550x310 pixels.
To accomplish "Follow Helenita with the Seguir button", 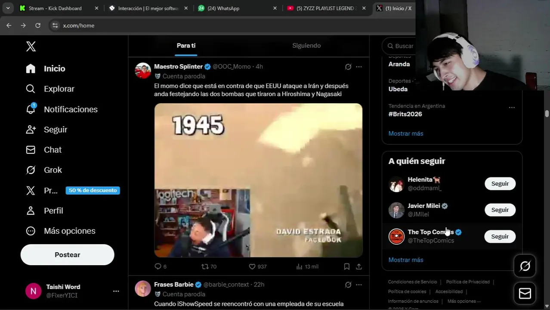I will tap(500, 184).
